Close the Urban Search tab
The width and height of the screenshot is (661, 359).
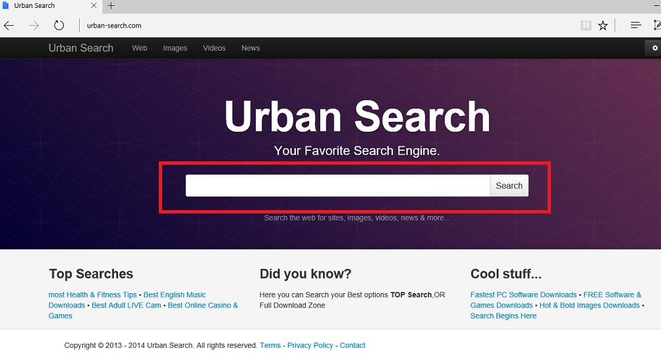(x=94, y=5)
